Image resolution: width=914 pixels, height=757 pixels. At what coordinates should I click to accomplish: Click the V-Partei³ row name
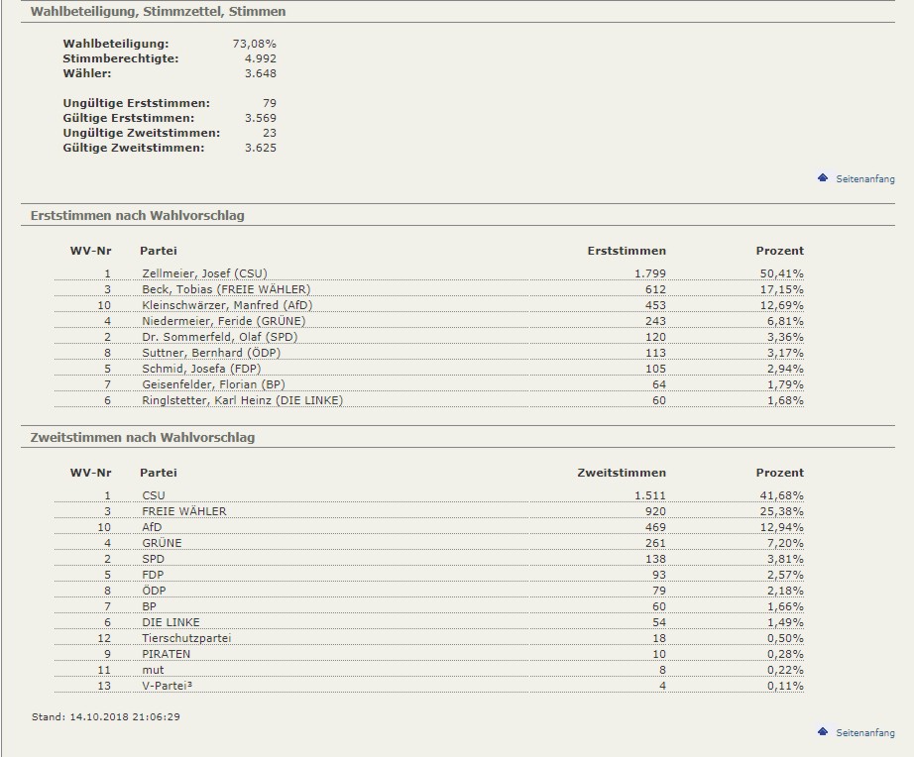(167, 686)
